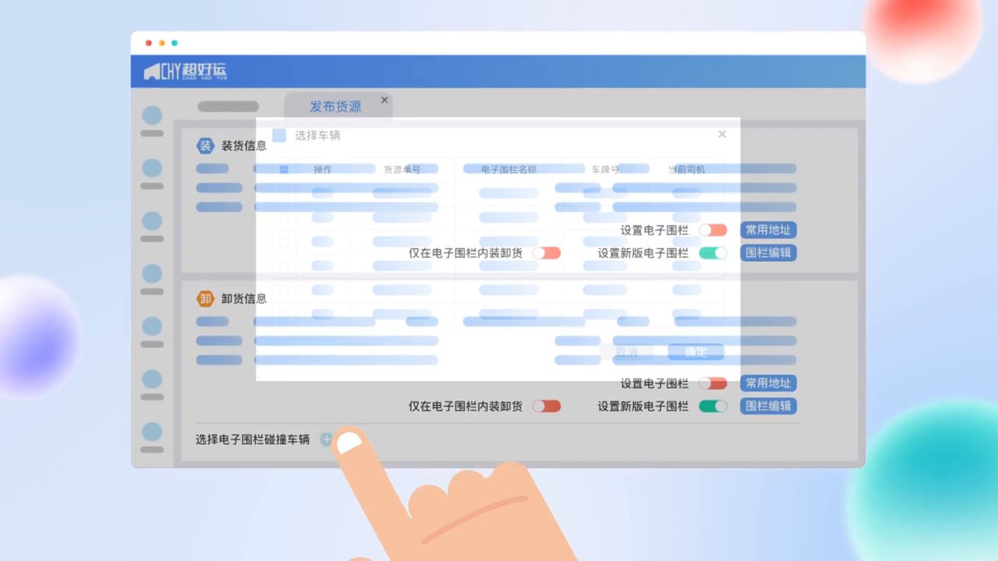Confirm vehicle selection with 确定 button
This screenshot has width=998, height=561.
695,352
